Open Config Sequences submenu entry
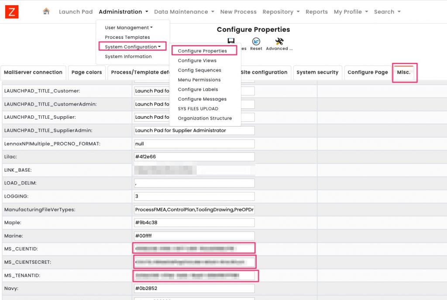Viewport: 447px width, 300px height. pos(199,70)
